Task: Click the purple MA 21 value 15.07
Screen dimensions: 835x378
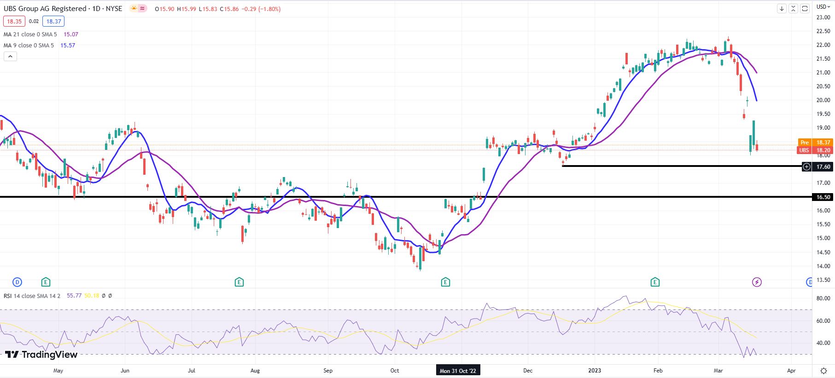Action: 70,34
